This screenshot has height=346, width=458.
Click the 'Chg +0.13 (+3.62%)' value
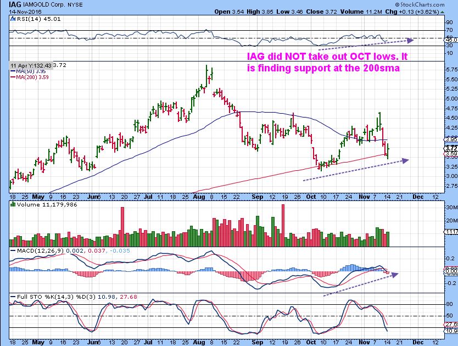[412, 12]
